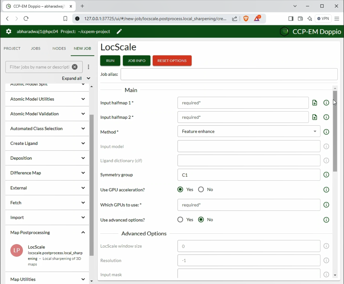Screen dimensions: 344x284
Task: Expand Atomic Model Utilities category
Action: pos(47,99)
